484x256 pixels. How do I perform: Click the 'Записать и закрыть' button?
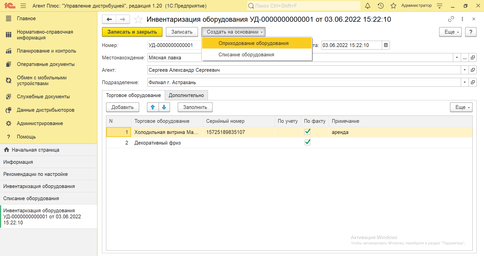click(x=132, y=32)
